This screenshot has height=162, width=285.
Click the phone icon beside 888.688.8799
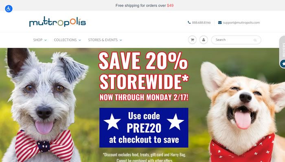[189, 22]
